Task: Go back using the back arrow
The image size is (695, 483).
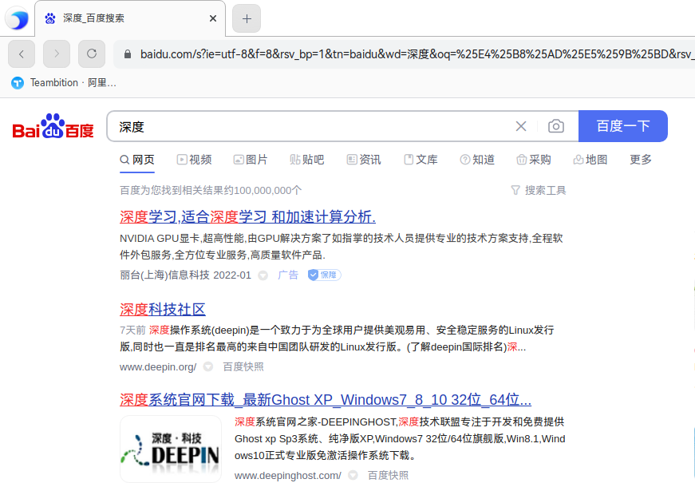Action: point(22,54)
